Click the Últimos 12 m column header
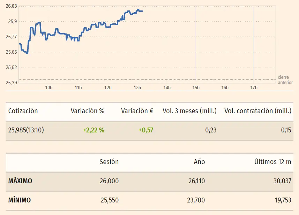The width and height of the screenshot is (299, 215). pyautogui.click(x=272, y=162)
